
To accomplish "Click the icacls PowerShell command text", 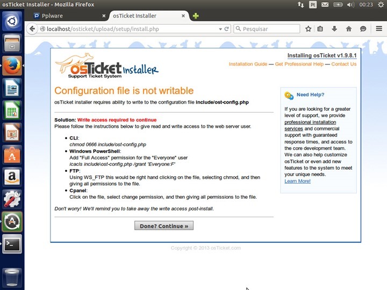I will tap(122, 164).
